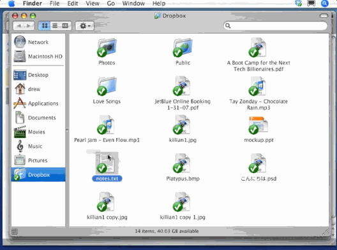337x250 pixels.
Task: Click the notes.txt filename label
Action: click(107, 179)
